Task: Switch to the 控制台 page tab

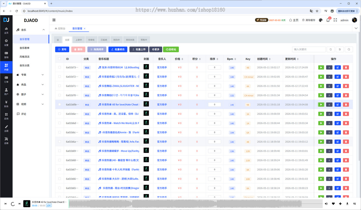Action: (60, 29)
